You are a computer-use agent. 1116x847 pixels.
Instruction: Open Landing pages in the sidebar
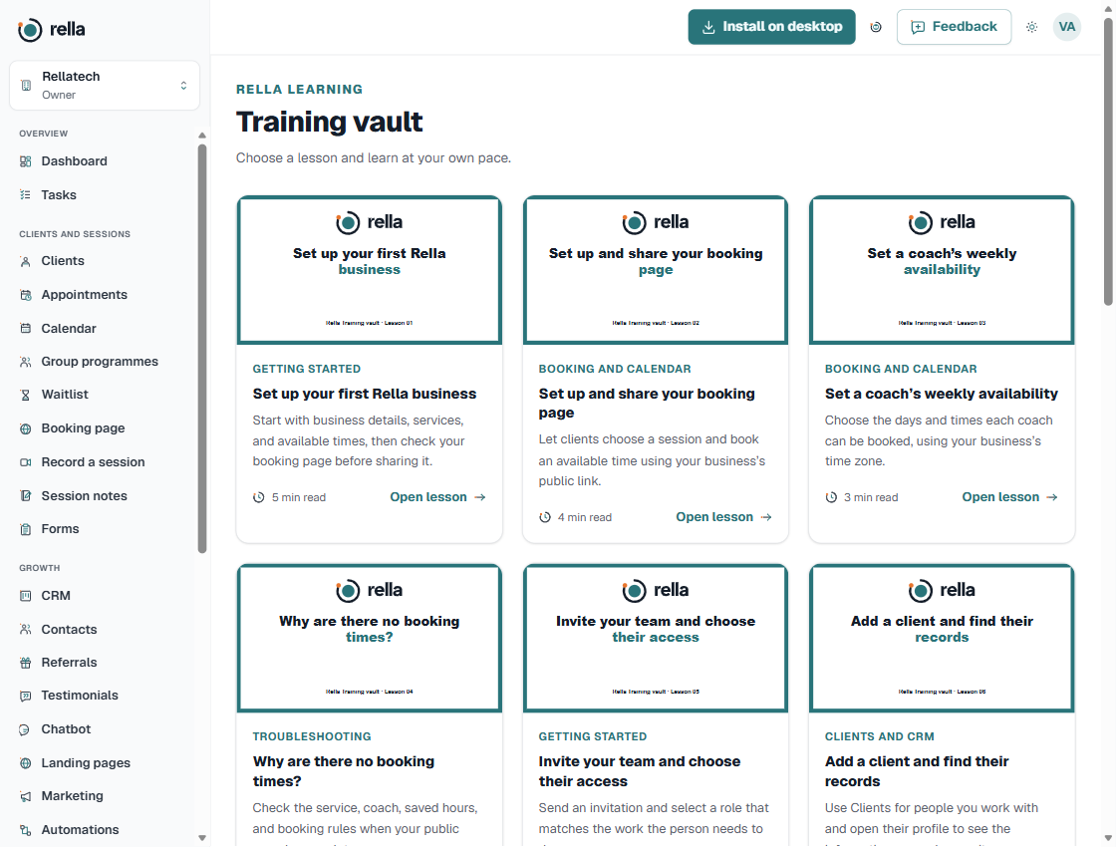click(x=86, y=763)
